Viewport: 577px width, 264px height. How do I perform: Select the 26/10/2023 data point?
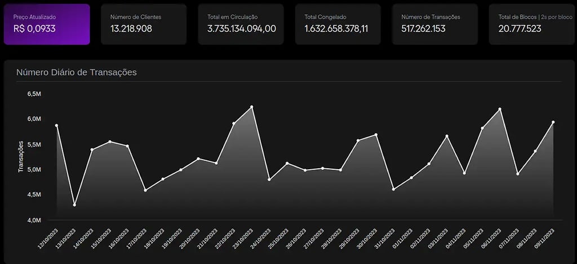(305, 170)
